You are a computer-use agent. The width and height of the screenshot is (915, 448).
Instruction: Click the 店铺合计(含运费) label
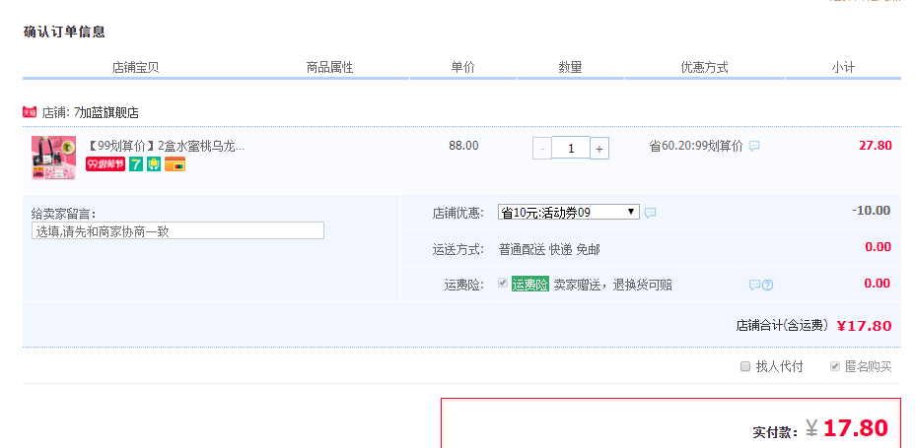pyautogui.click(x=783, y=325)
